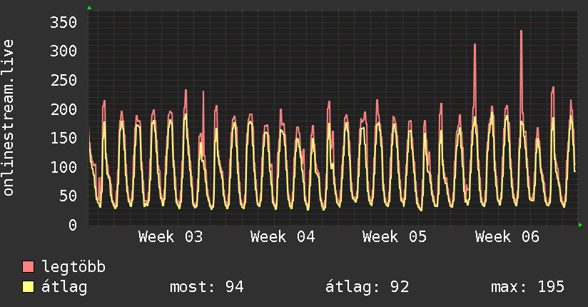The height and width of the screenshot is (307, 588).
Task: Click the 250 y-axis label
Action: click(64, 80)
